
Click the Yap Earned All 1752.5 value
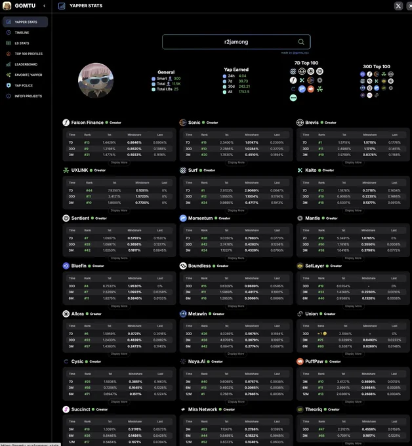[x=244, y=92]
